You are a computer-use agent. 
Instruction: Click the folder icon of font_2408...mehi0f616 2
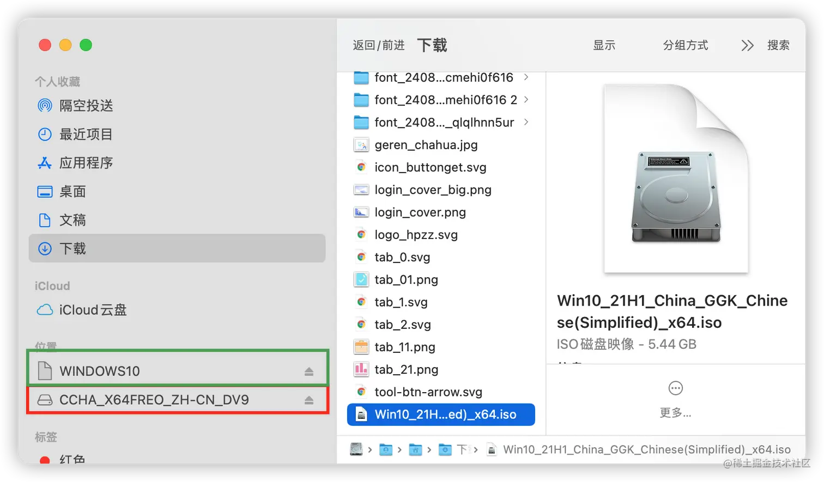point(361,100)
